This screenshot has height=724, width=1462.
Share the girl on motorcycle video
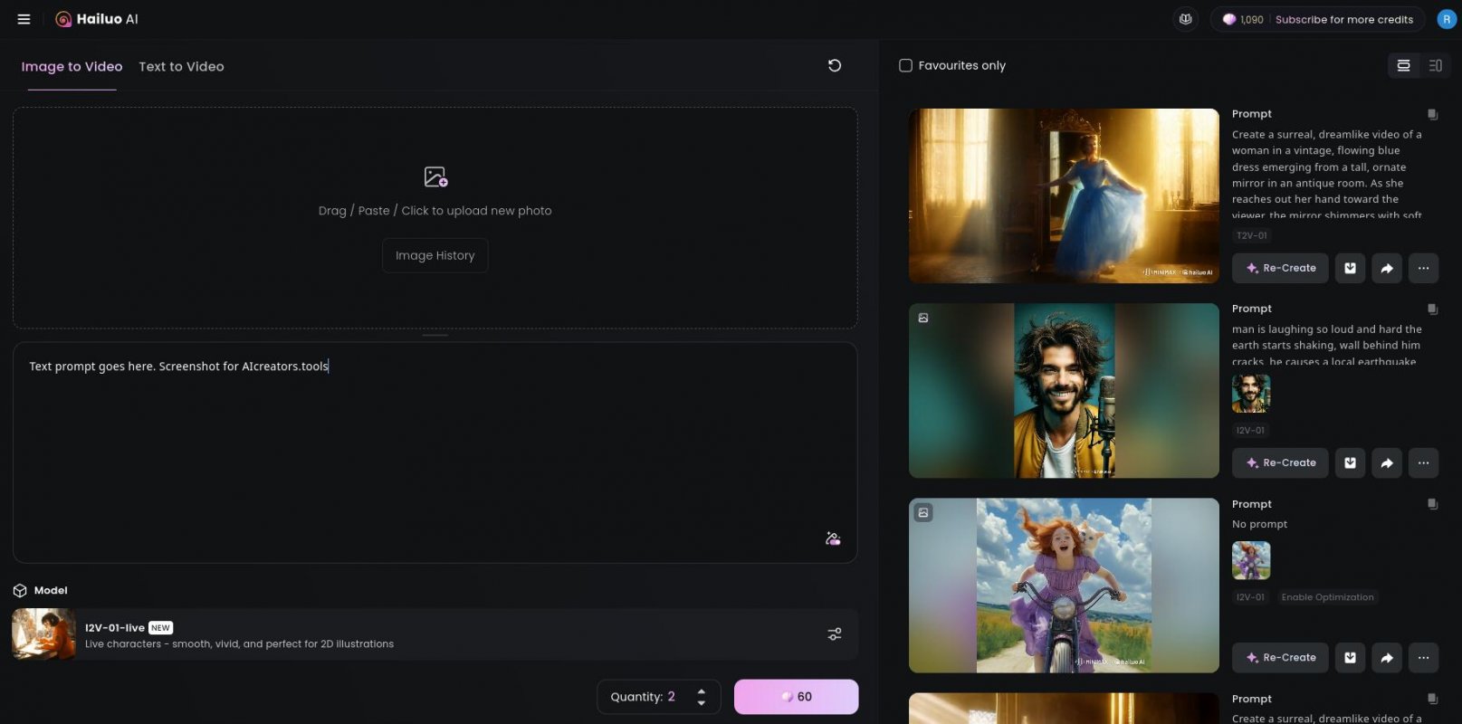[1387, 658]
